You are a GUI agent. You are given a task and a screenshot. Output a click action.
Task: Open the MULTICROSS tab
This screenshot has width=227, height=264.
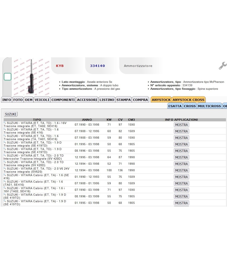click(x=209, y=106)
